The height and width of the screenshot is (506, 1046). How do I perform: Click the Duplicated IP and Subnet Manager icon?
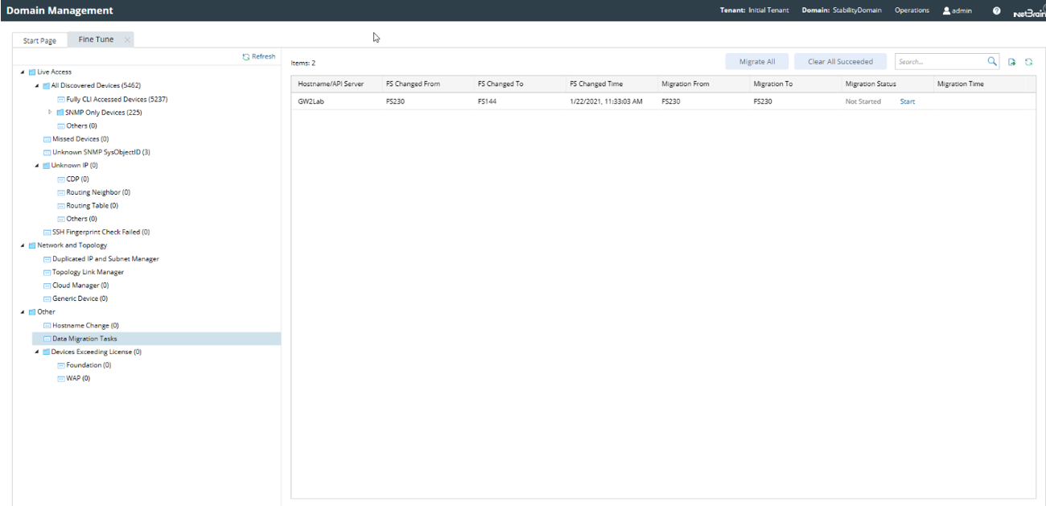(47, 259)
